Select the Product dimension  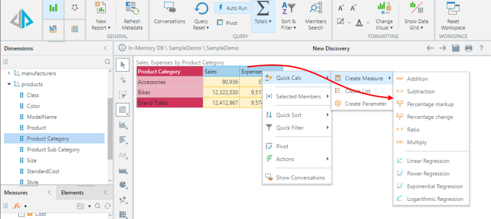point(36,128)
